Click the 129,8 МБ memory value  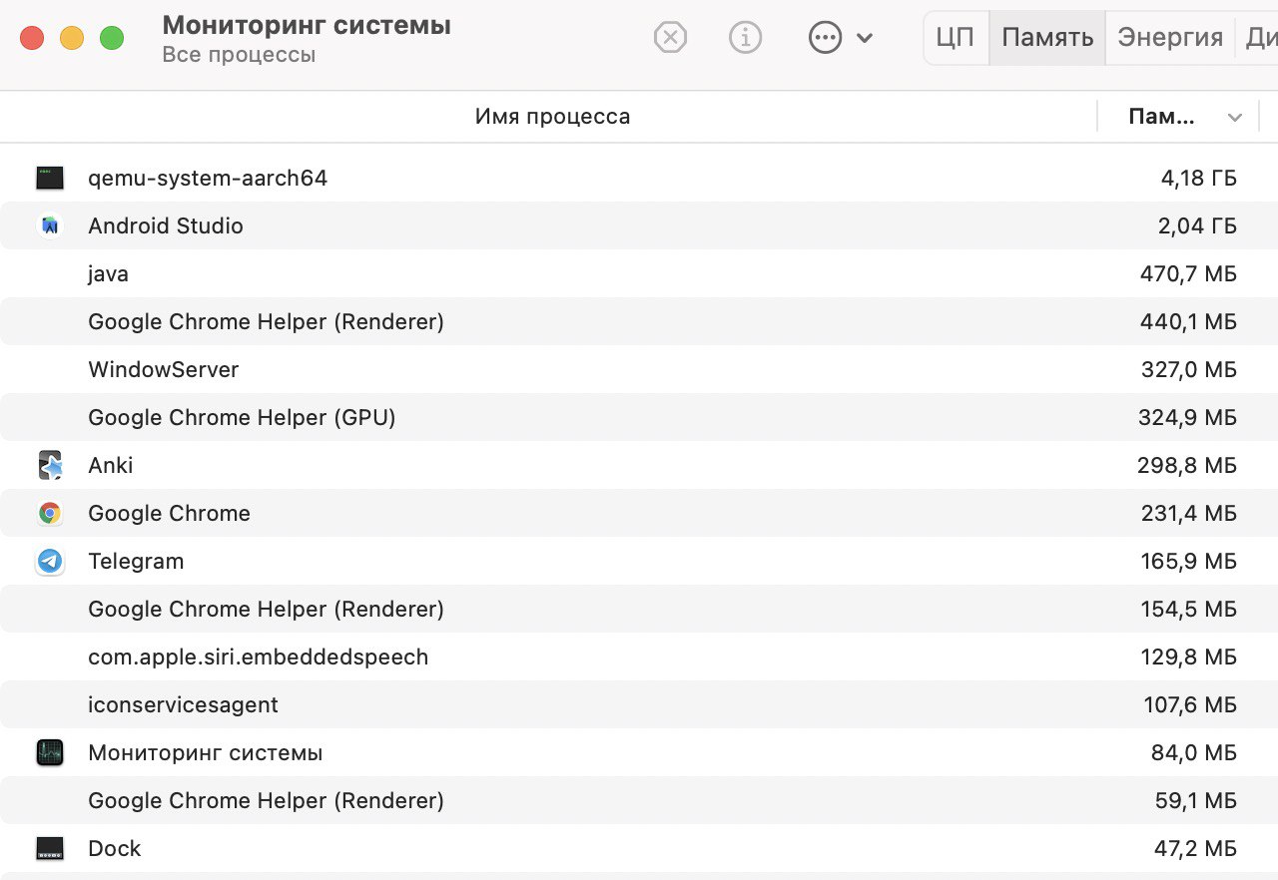(x=1189, y=657)
